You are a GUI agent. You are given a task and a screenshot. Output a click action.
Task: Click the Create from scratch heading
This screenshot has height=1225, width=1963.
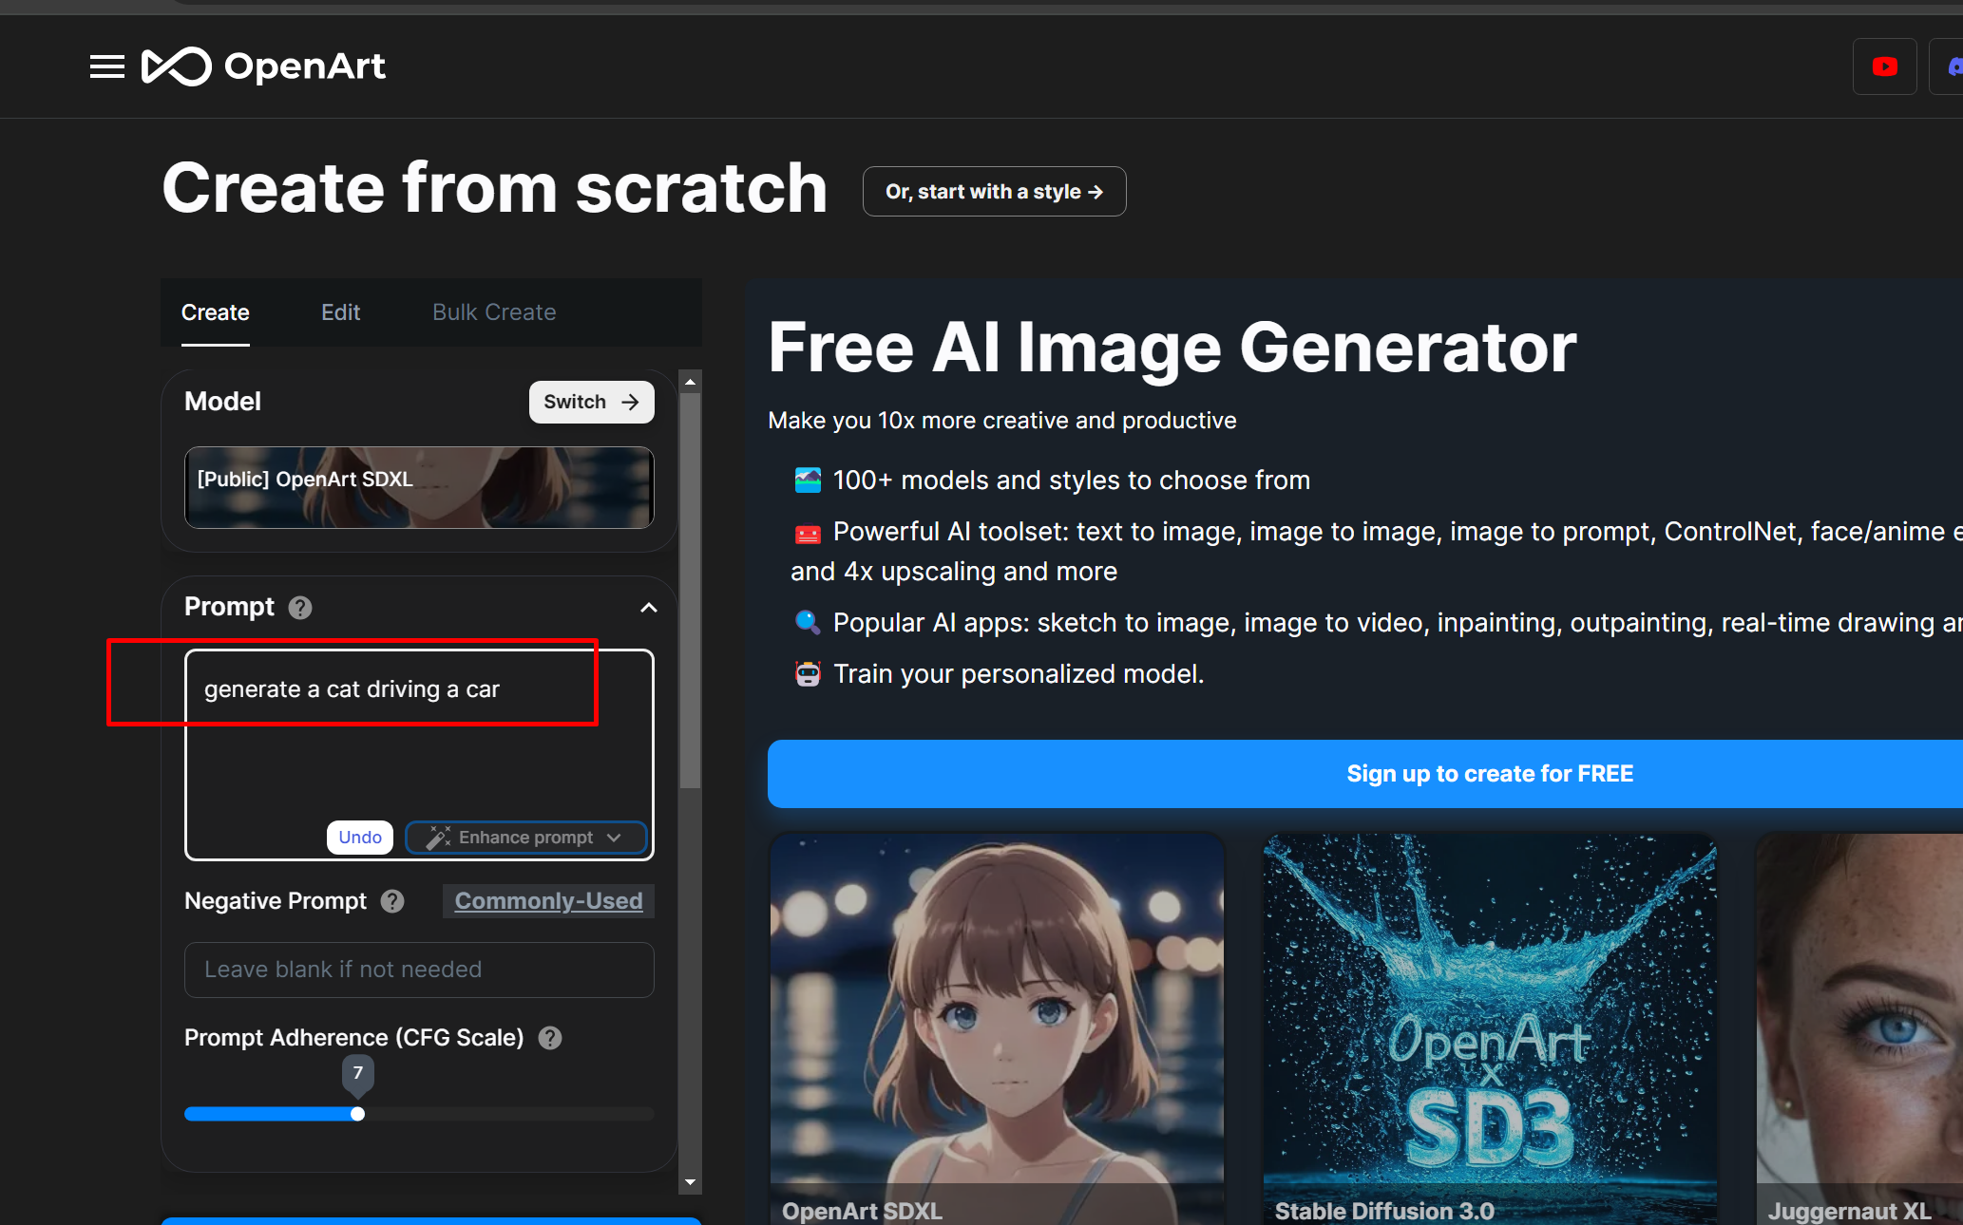click(x=495, y=188)
